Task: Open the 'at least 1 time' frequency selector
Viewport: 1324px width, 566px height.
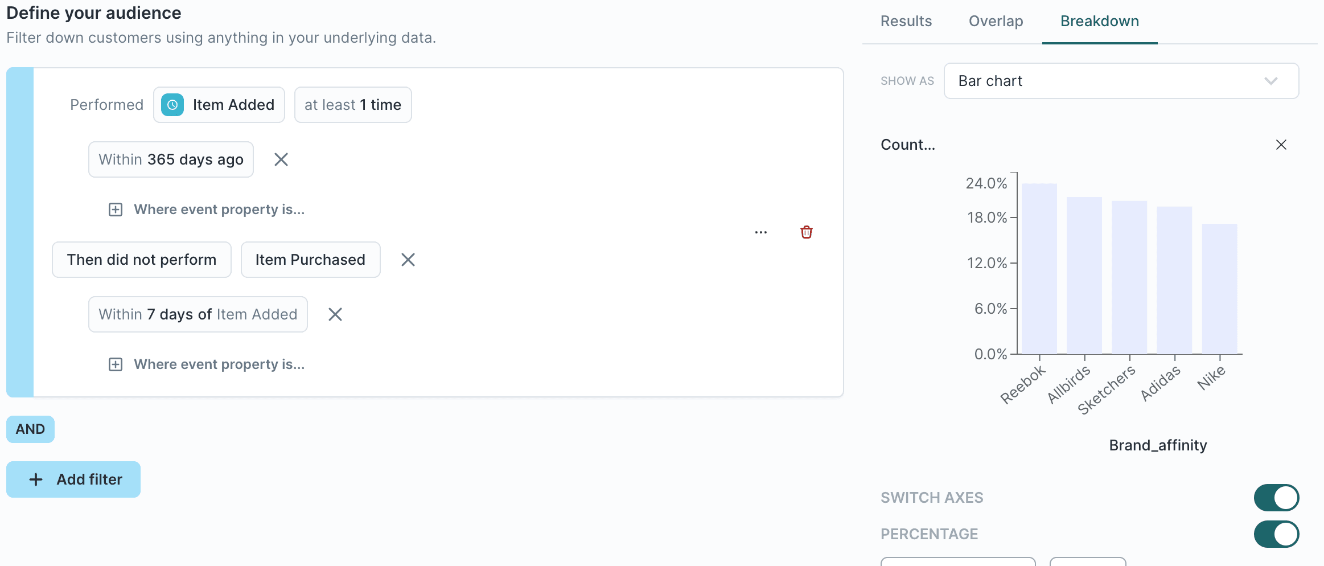Action: click(x=352, y=104)
